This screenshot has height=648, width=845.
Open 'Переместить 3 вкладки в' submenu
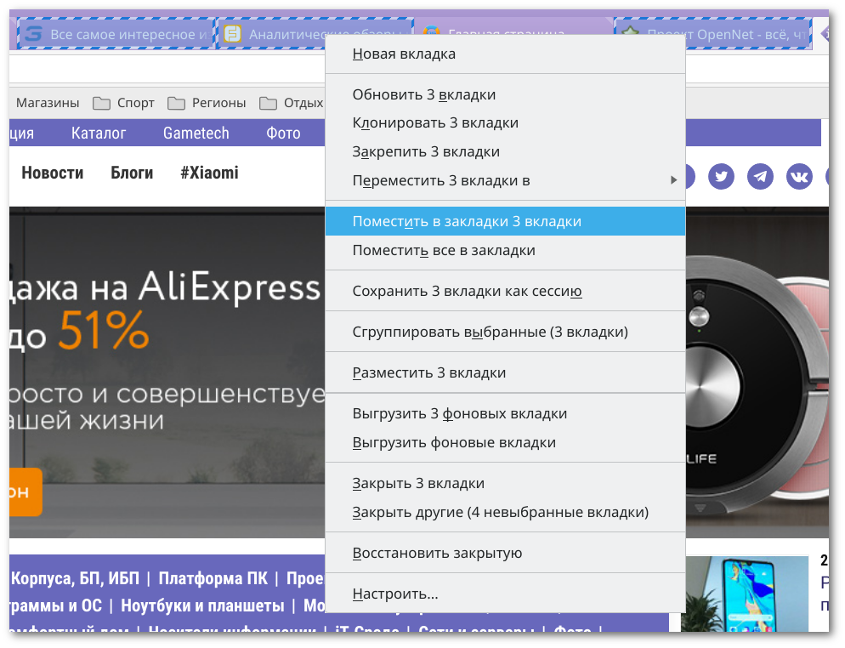click(505, 180)
